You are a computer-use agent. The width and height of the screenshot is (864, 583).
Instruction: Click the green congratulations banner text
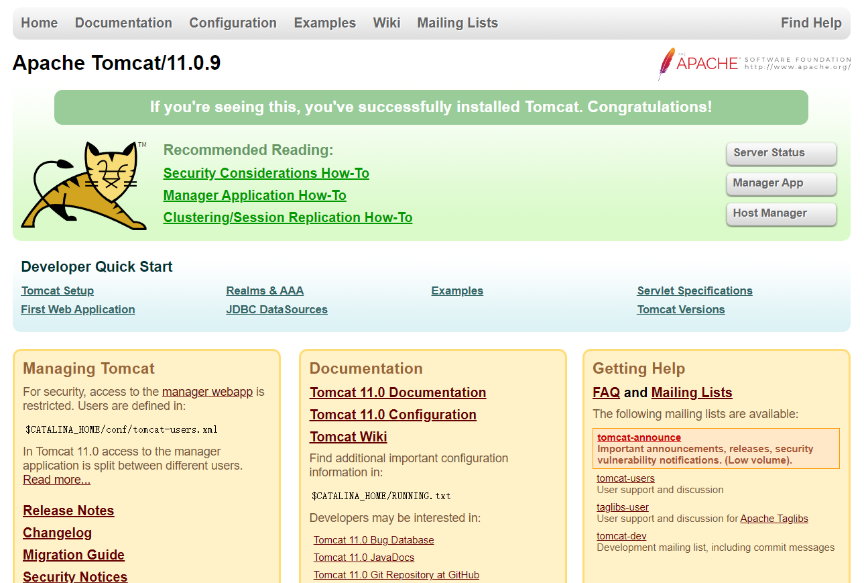tap(431, 107)
